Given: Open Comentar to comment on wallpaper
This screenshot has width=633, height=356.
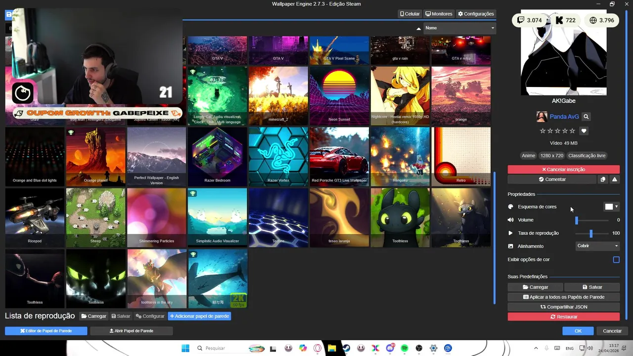Looking at the screenshot, I should 552,179.
